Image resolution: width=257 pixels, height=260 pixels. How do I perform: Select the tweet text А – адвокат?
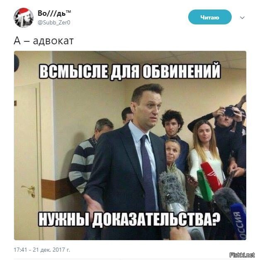[x=44, y=41]
